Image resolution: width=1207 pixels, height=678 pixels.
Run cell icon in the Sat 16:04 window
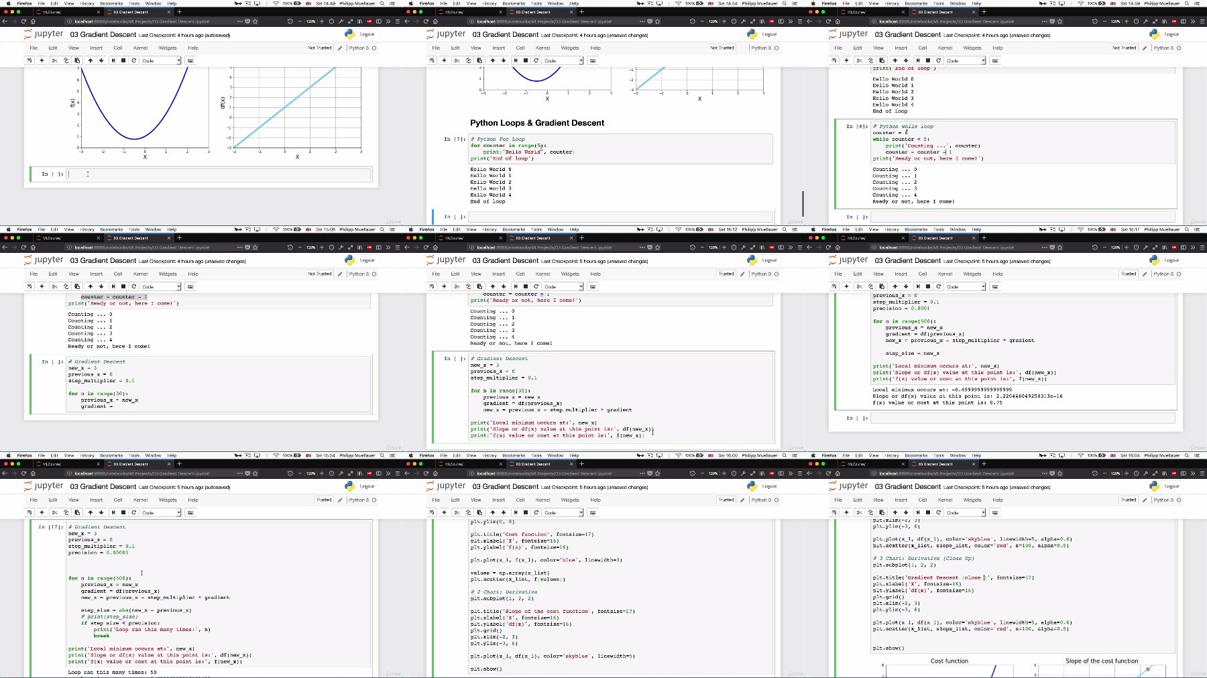coord(918,512)
